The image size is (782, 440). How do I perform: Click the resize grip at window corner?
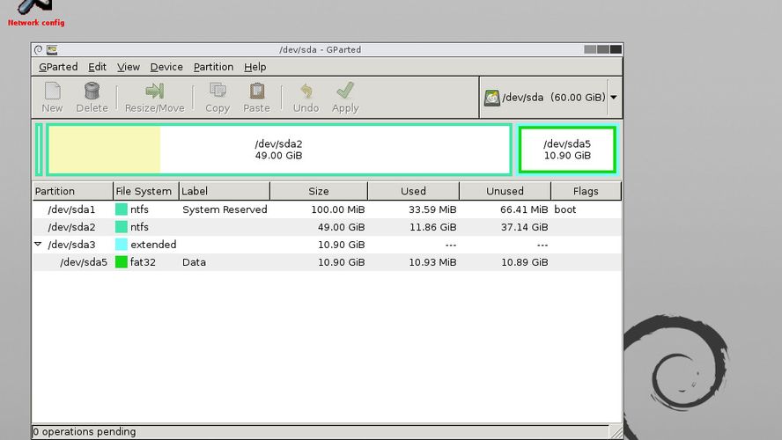[x=616, y=432]
